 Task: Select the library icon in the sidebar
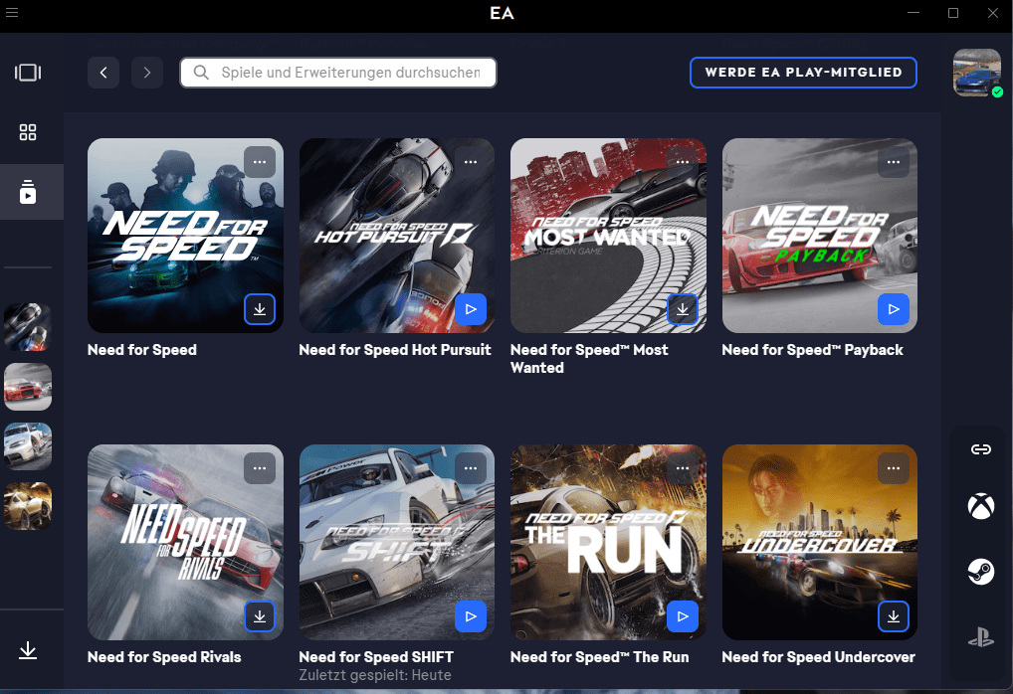[x=28, y=192]
